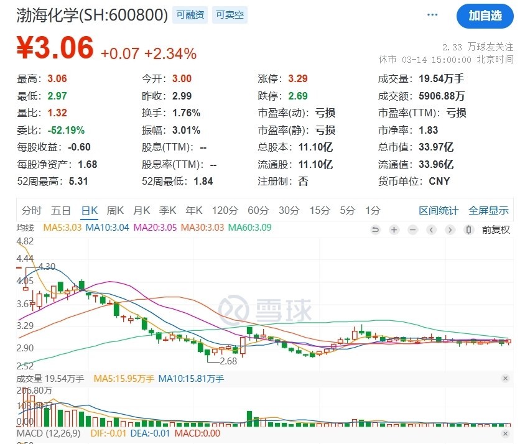
Task: Switch to the 分时 chart tab
Action: [x=32, y=211]
